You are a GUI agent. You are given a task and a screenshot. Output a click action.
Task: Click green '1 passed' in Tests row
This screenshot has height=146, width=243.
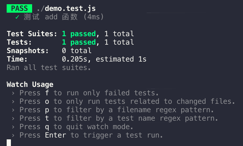[79, 42]
